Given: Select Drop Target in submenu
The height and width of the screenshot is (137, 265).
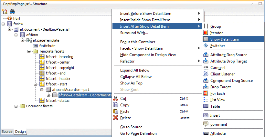Looking at the screenshot, I should (x=233, y=87).
